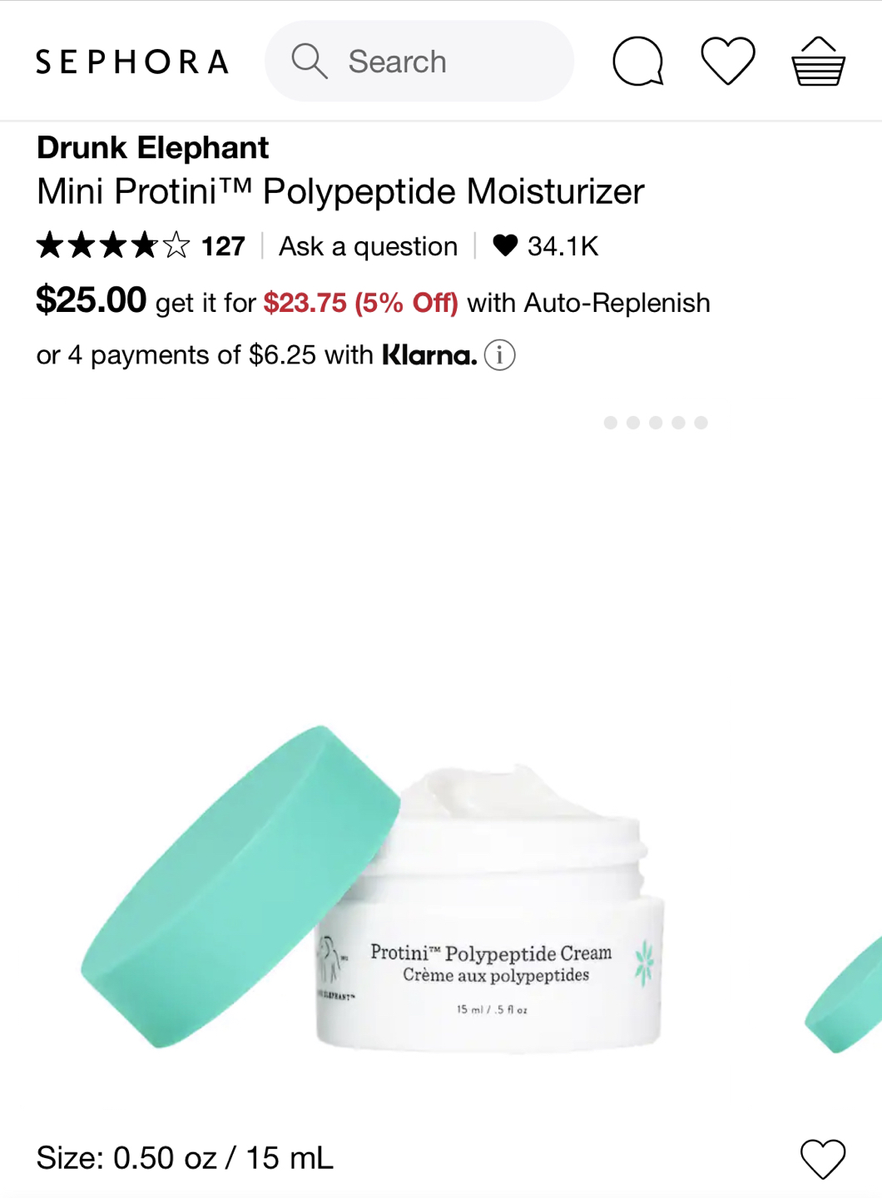
Task: Focus the Search input field
Action: coord(419,62)
